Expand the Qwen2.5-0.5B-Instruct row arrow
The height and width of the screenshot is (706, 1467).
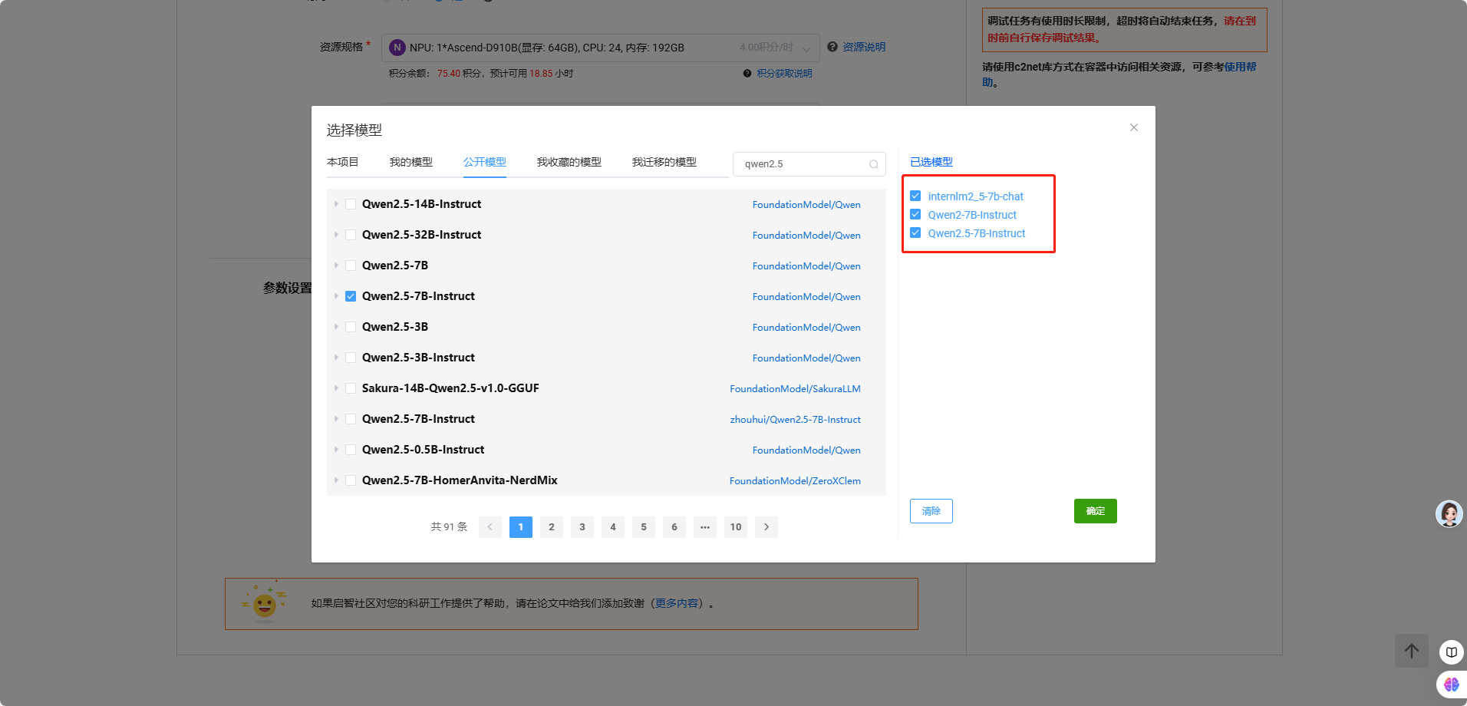[x=336, y=450]
